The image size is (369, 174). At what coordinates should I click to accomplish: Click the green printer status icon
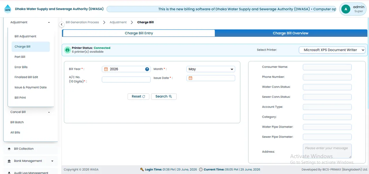tap(67, 50)
